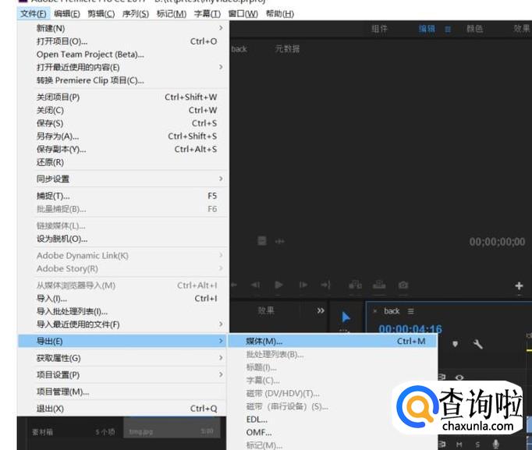Open the 序列(S) menu
The height and width of the screenshot is (450, 532).
tap(136, 14)
